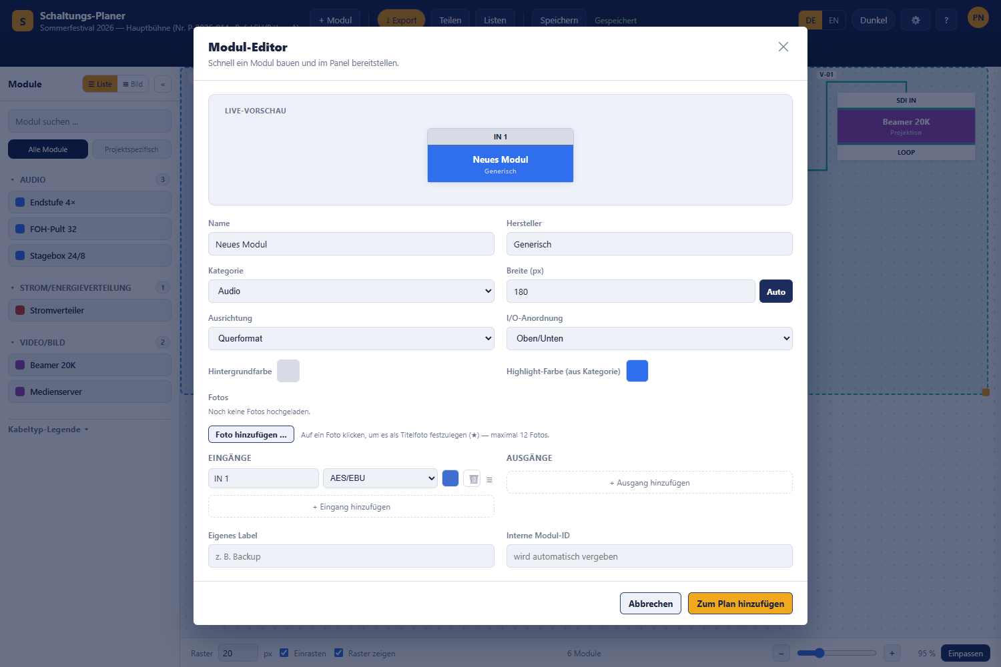The image size is (1001, 667).
Task: Open the Listen menu item
Action: coord(495,20)
